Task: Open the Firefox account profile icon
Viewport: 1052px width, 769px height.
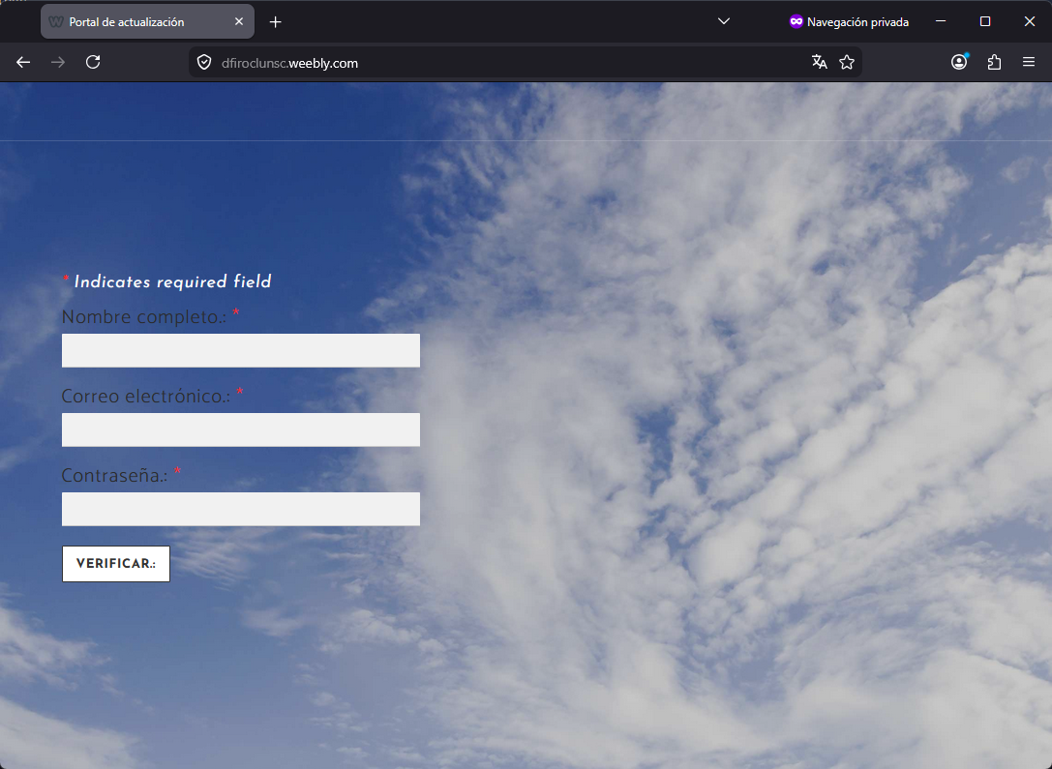Action: [958, 62]
